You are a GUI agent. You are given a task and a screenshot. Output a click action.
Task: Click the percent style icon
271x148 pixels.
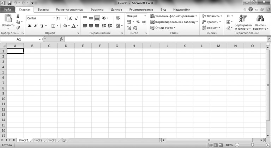coord(138,22)
